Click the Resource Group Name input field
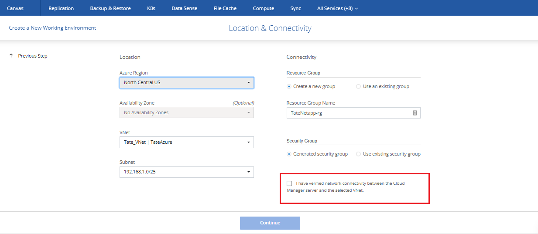538x234 pixels. (349, 113)
